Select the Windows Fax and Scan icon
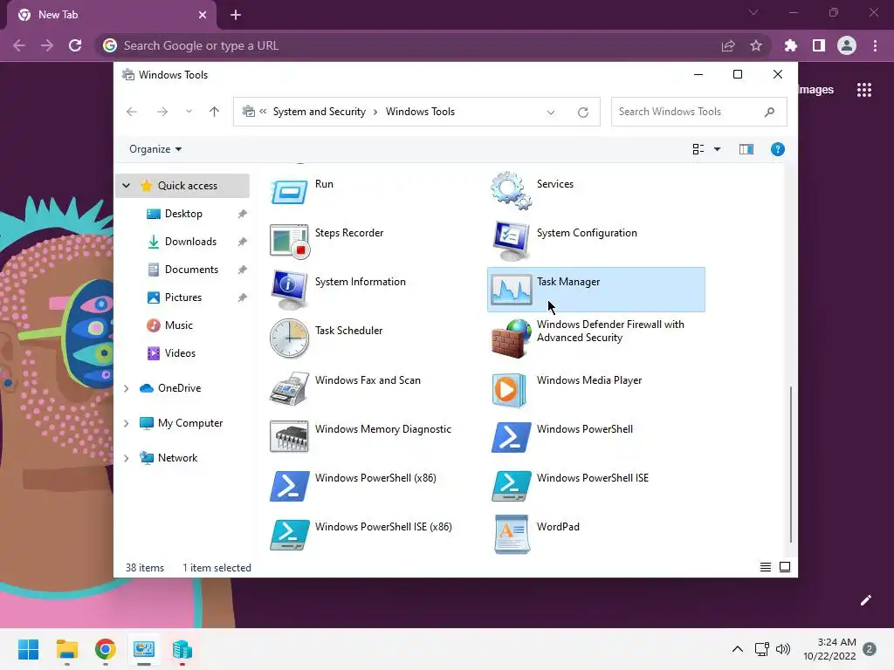Viewport: 894px width, 670px height. [x=289, y=388]
